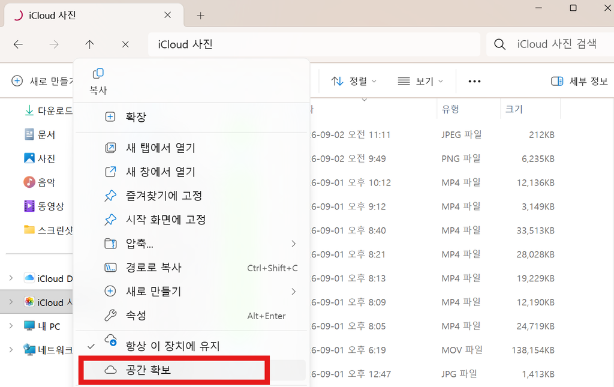
Task: Navigate up one folder level
Action: (90, 44)
